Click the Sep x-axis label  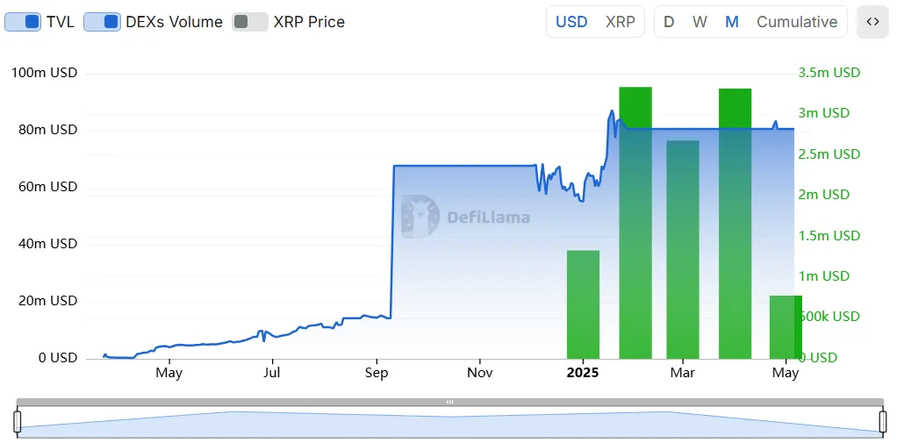coord(377,373)
